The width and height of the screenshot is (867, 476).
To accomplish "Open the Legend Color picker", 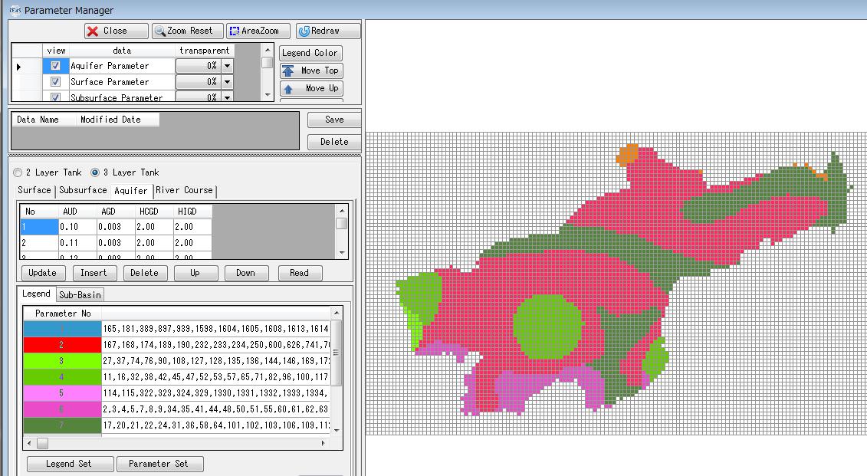I will pos(310,53).
